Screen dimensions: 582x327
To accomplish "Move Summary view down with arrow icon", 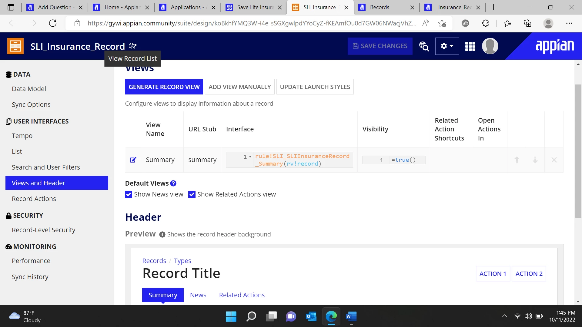I will coord(535,160).
